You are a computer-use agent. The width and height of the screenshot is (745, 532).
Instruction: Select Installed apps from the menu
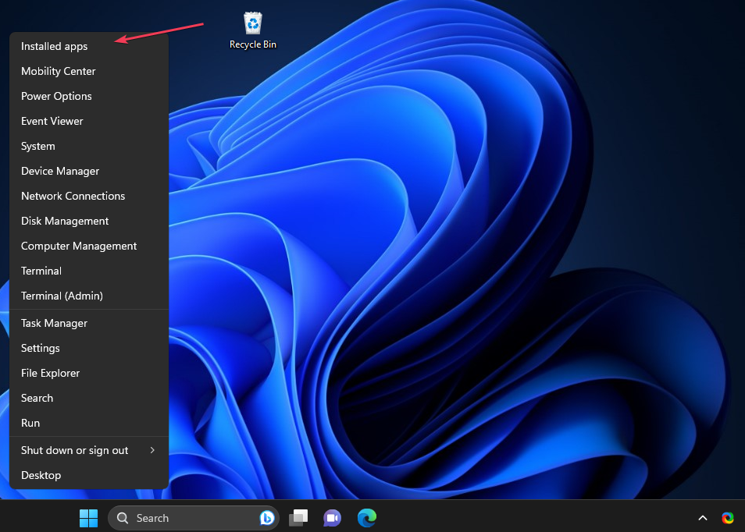coord(55,46)
